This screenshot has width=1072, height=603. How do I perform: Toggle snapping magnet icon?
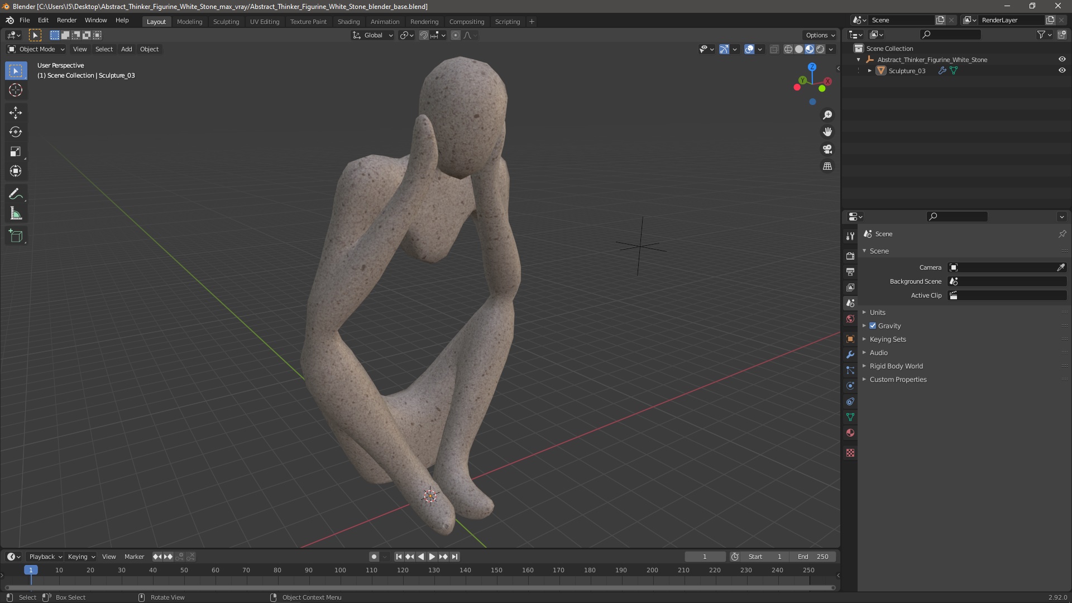pyautogui.click(x=424, y=35)
